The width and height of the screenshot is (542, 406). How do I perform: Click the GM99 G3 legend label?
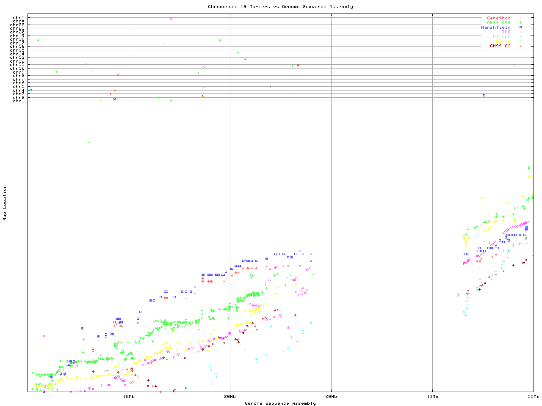coord(500,46)
